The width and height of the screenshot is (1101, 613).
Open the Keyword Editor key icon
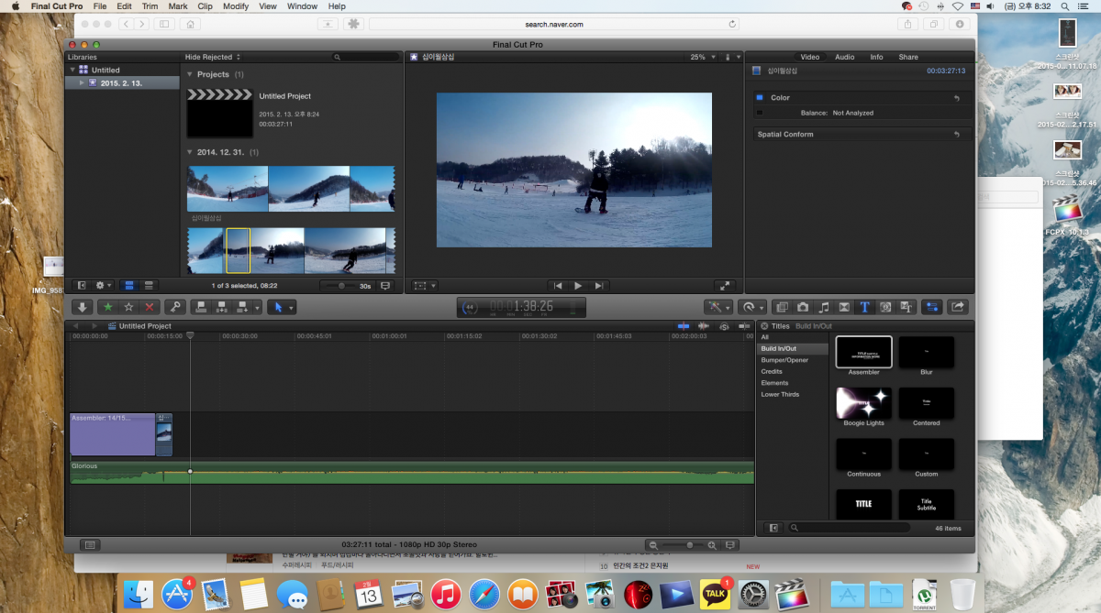175,308
